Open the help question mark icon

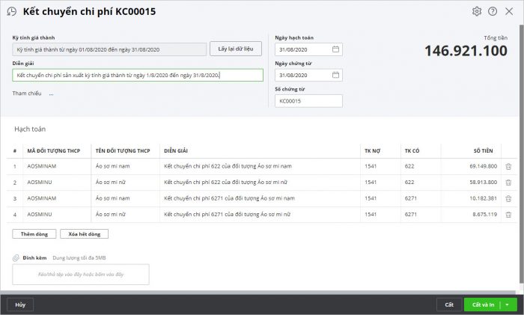[x=493, y=11]
